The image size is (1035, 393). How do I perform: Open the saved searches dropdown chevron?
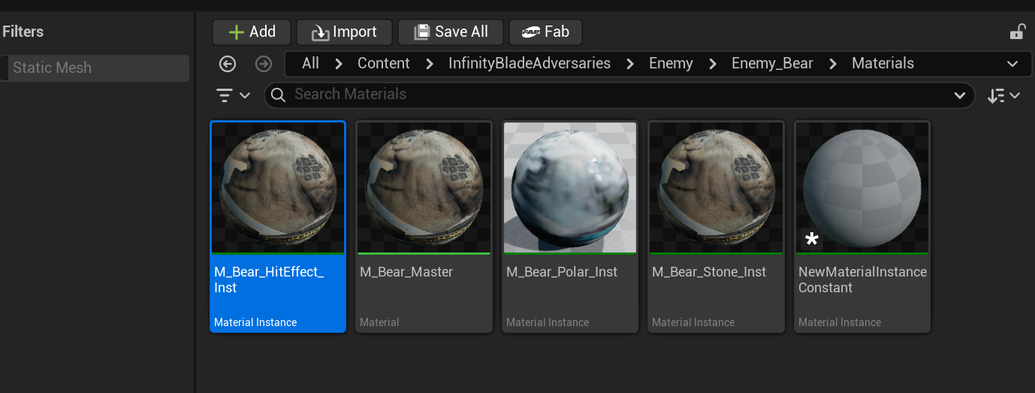(x=959, y=95)
